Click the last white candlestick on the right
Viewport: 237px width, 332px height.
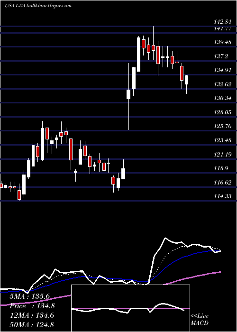[186, 84]
